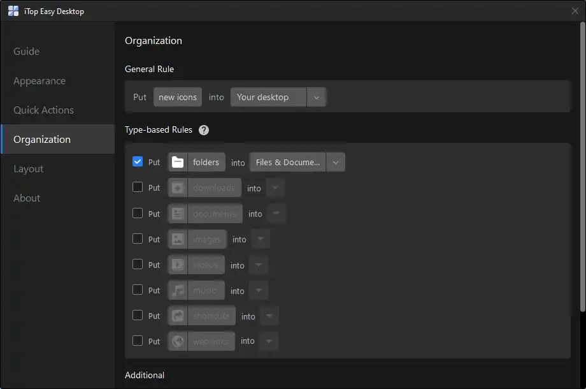Image resolution: width=586 pixels, height=389 pixels.
Task: Enable the images rule checkbox
Action: click(138, 239)
